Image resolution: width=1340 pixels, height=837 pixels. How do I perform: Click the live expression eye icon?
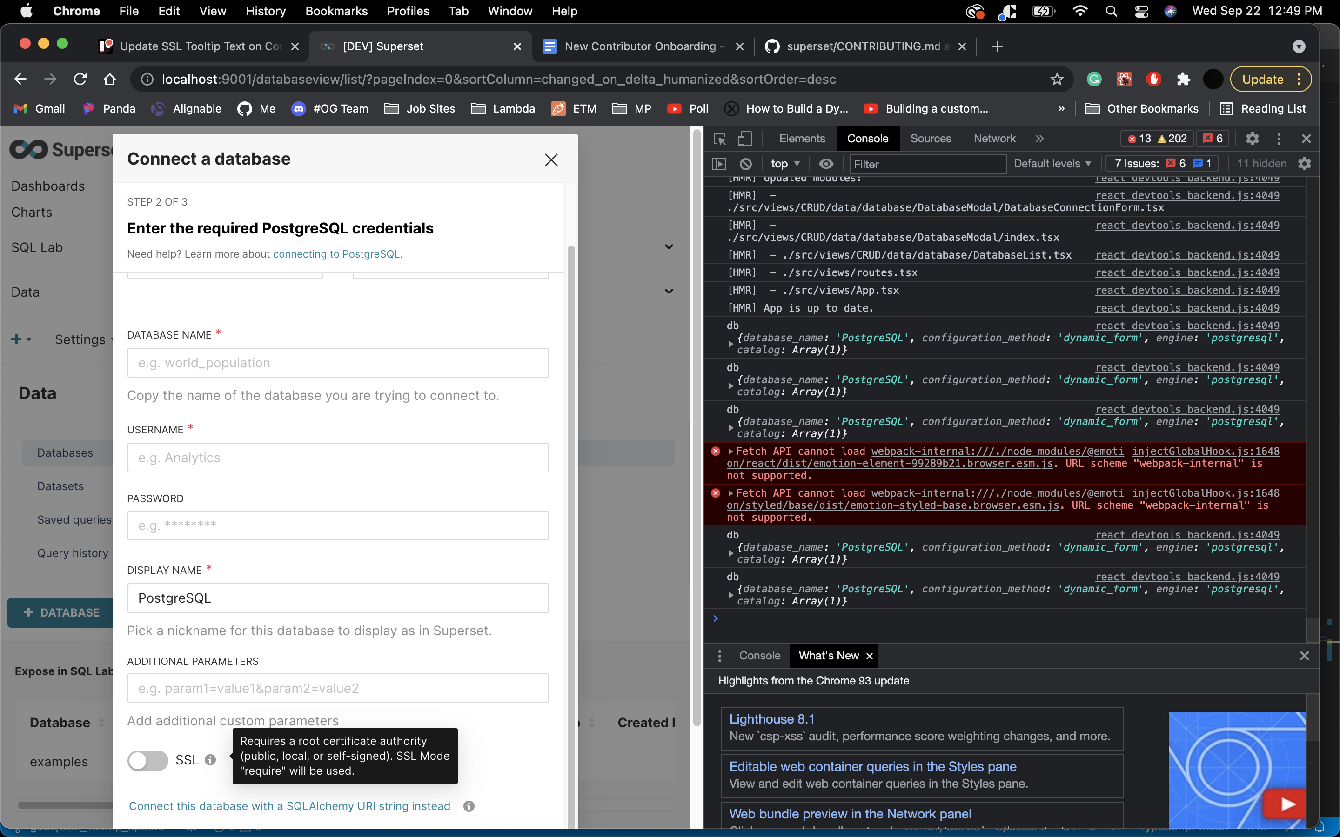tap(825, 164)
